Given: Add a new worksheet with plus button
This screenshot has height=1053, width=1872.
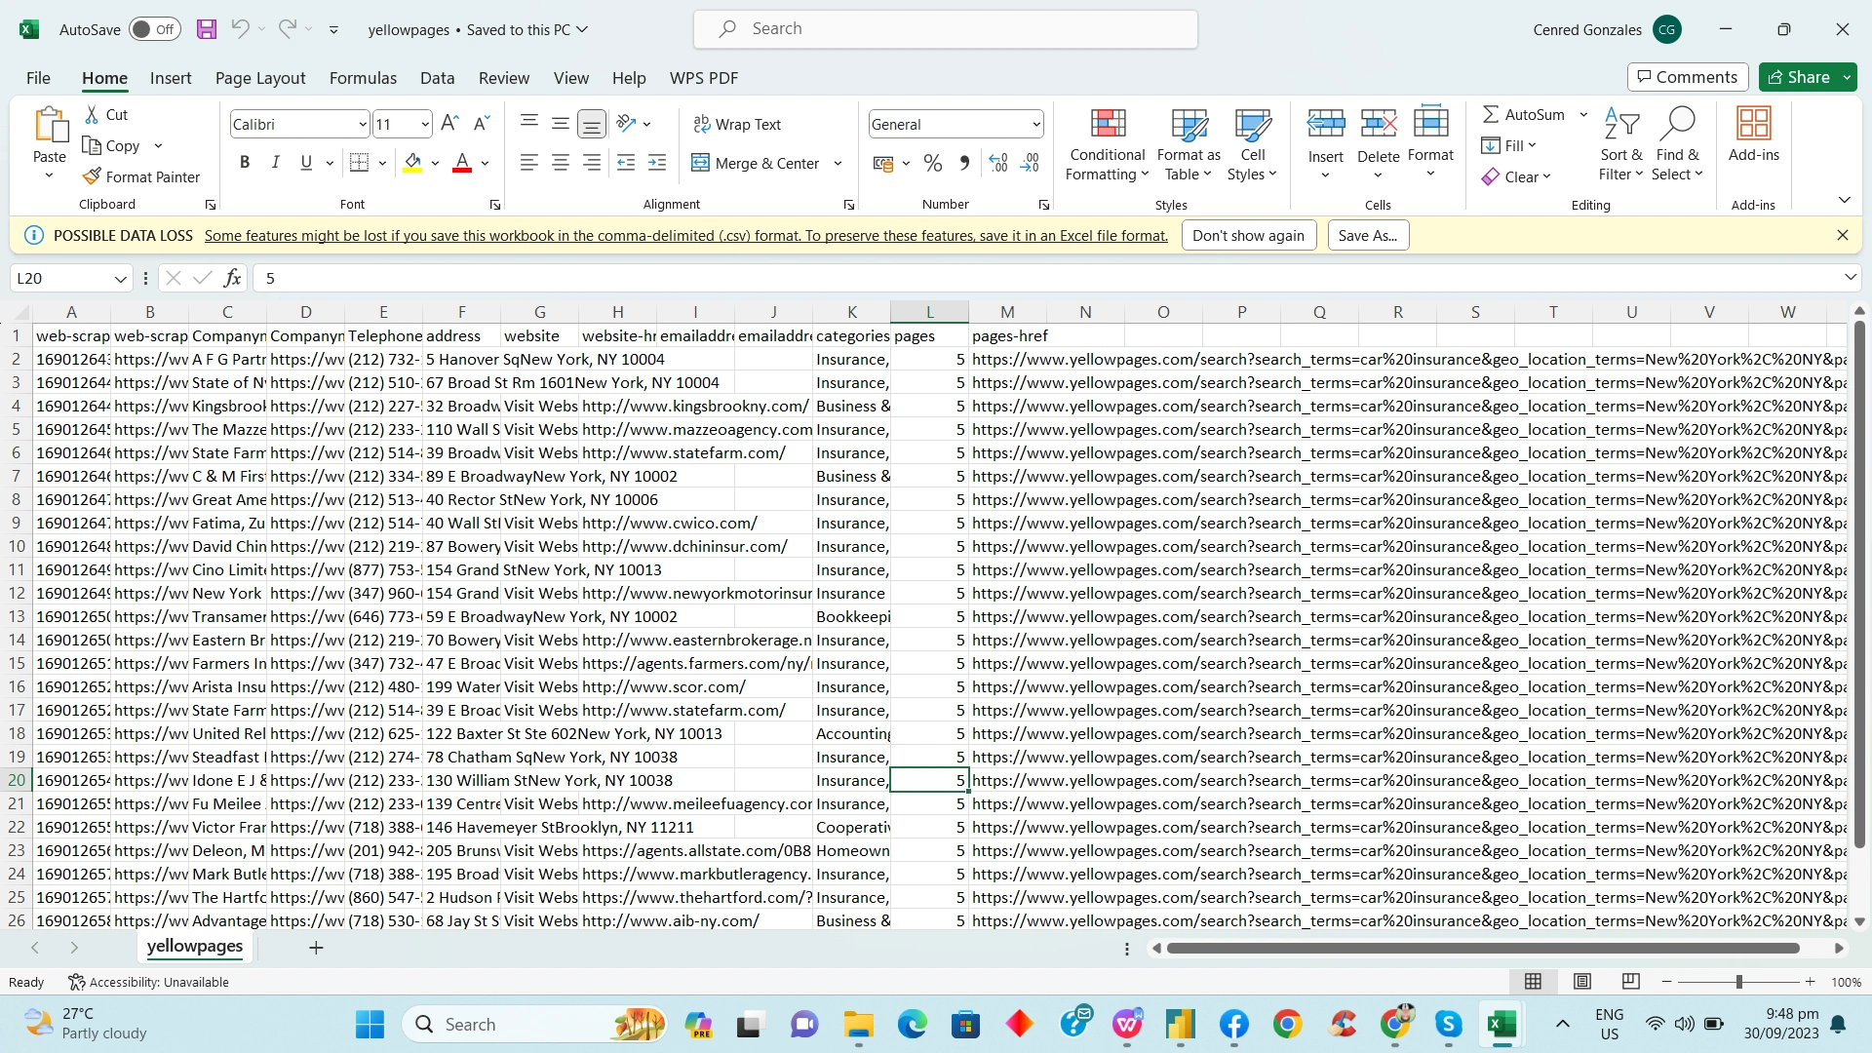Looking at the screenshot, I should (x=315, y=947).
